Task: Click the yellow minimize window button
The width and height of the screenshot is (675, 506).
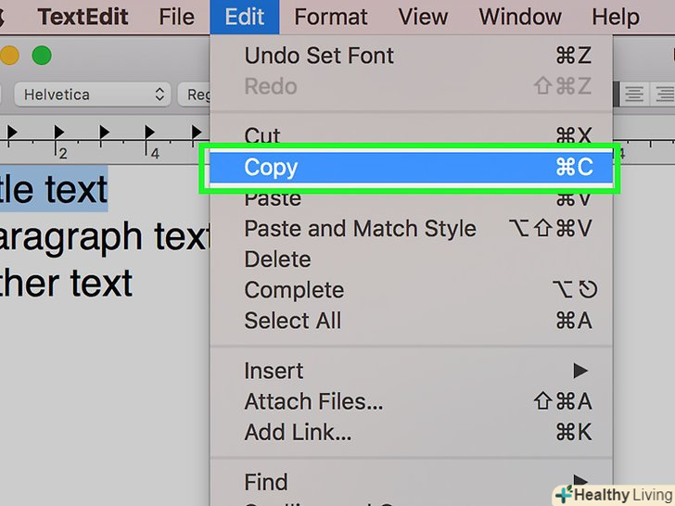Action: coord(9,56)
